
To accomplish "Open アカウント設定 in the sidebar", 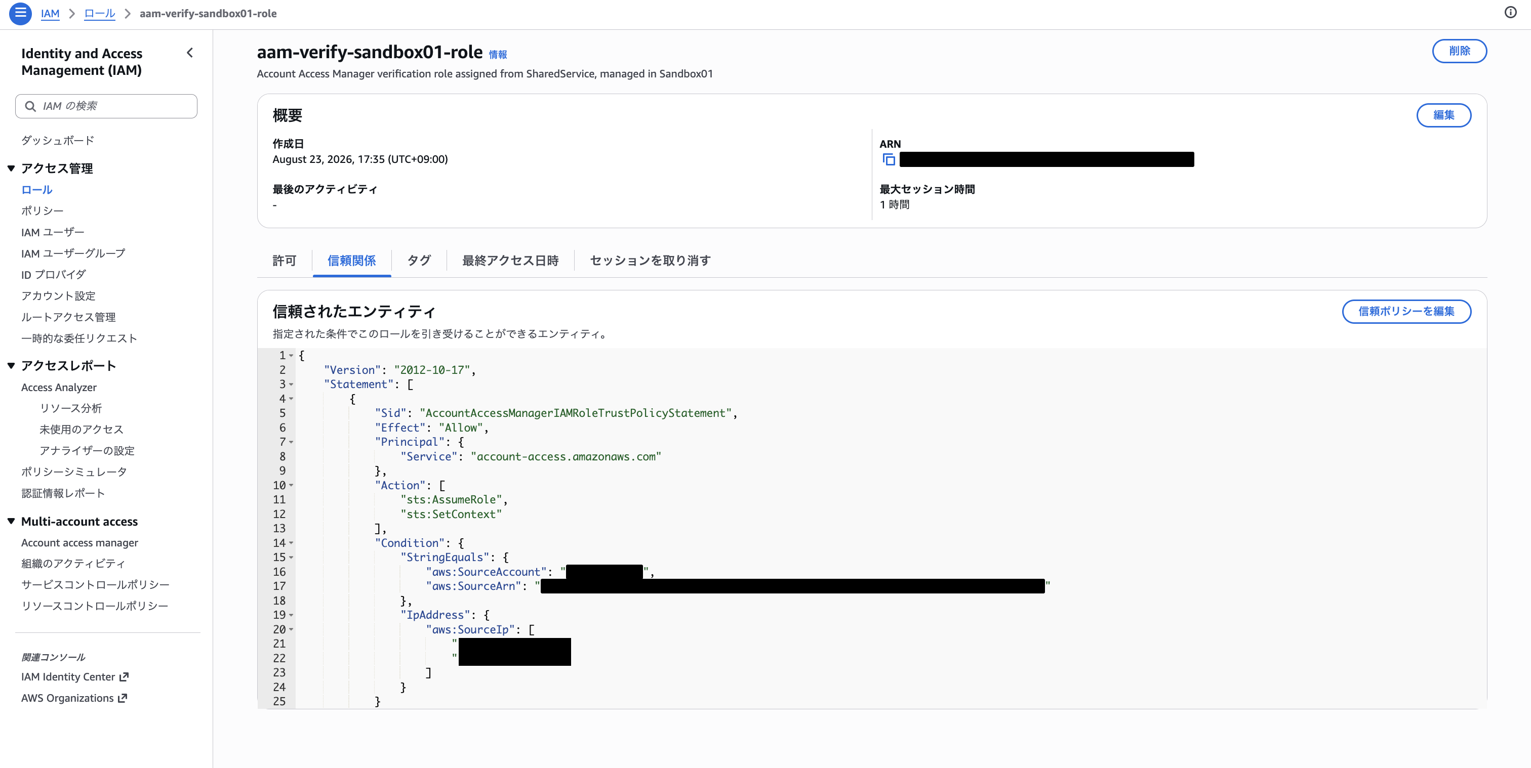I will [x=58, y=296].
